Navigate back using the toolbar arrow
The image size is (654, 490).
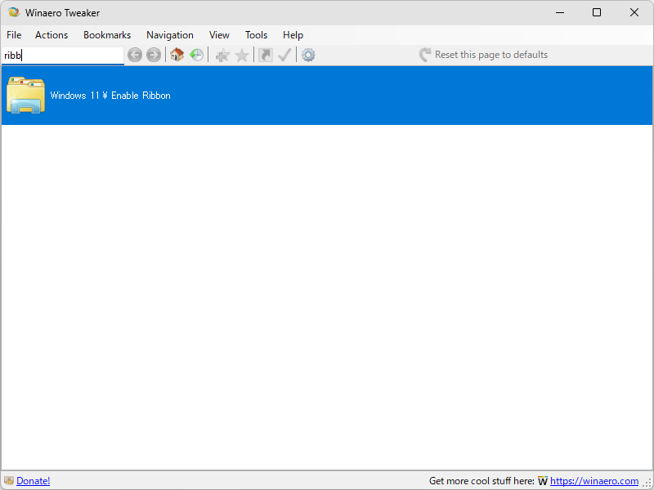pyautogui.click(x=135, y=55)
